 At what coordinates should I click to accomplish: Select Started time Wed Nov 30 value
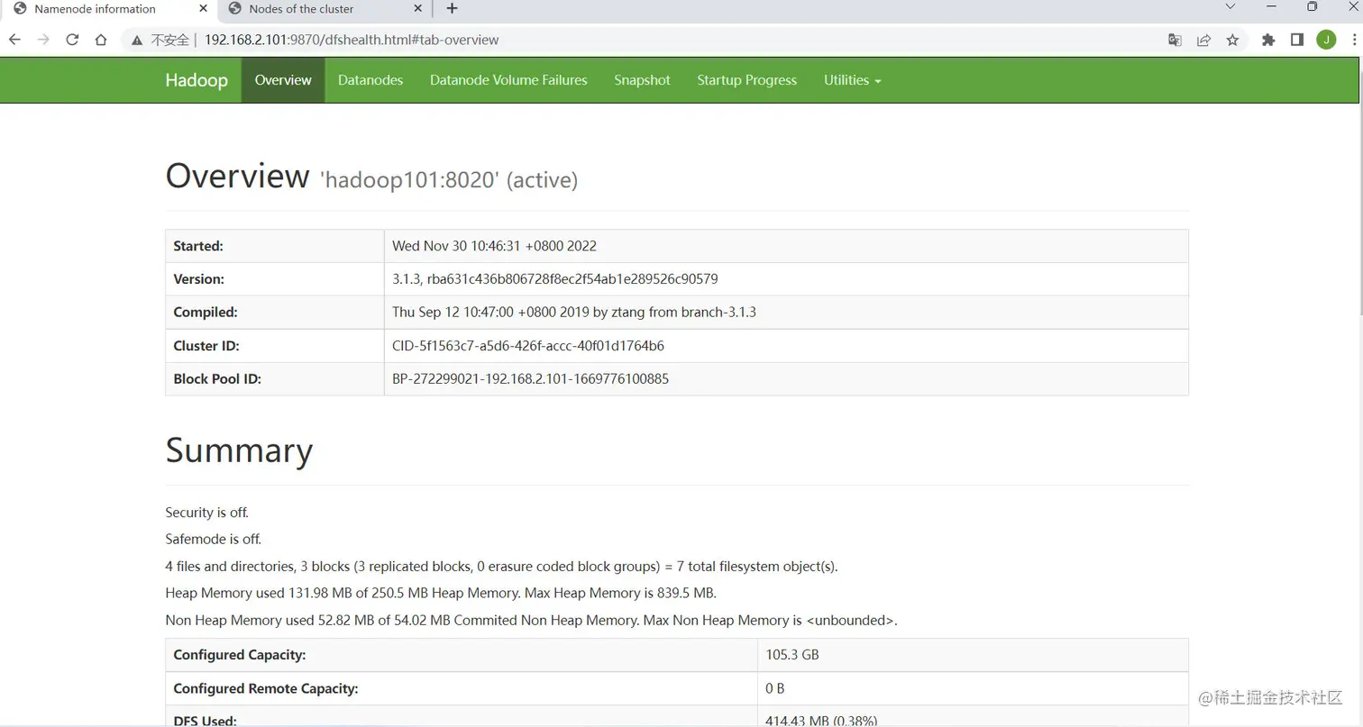(x=494, y=246)
